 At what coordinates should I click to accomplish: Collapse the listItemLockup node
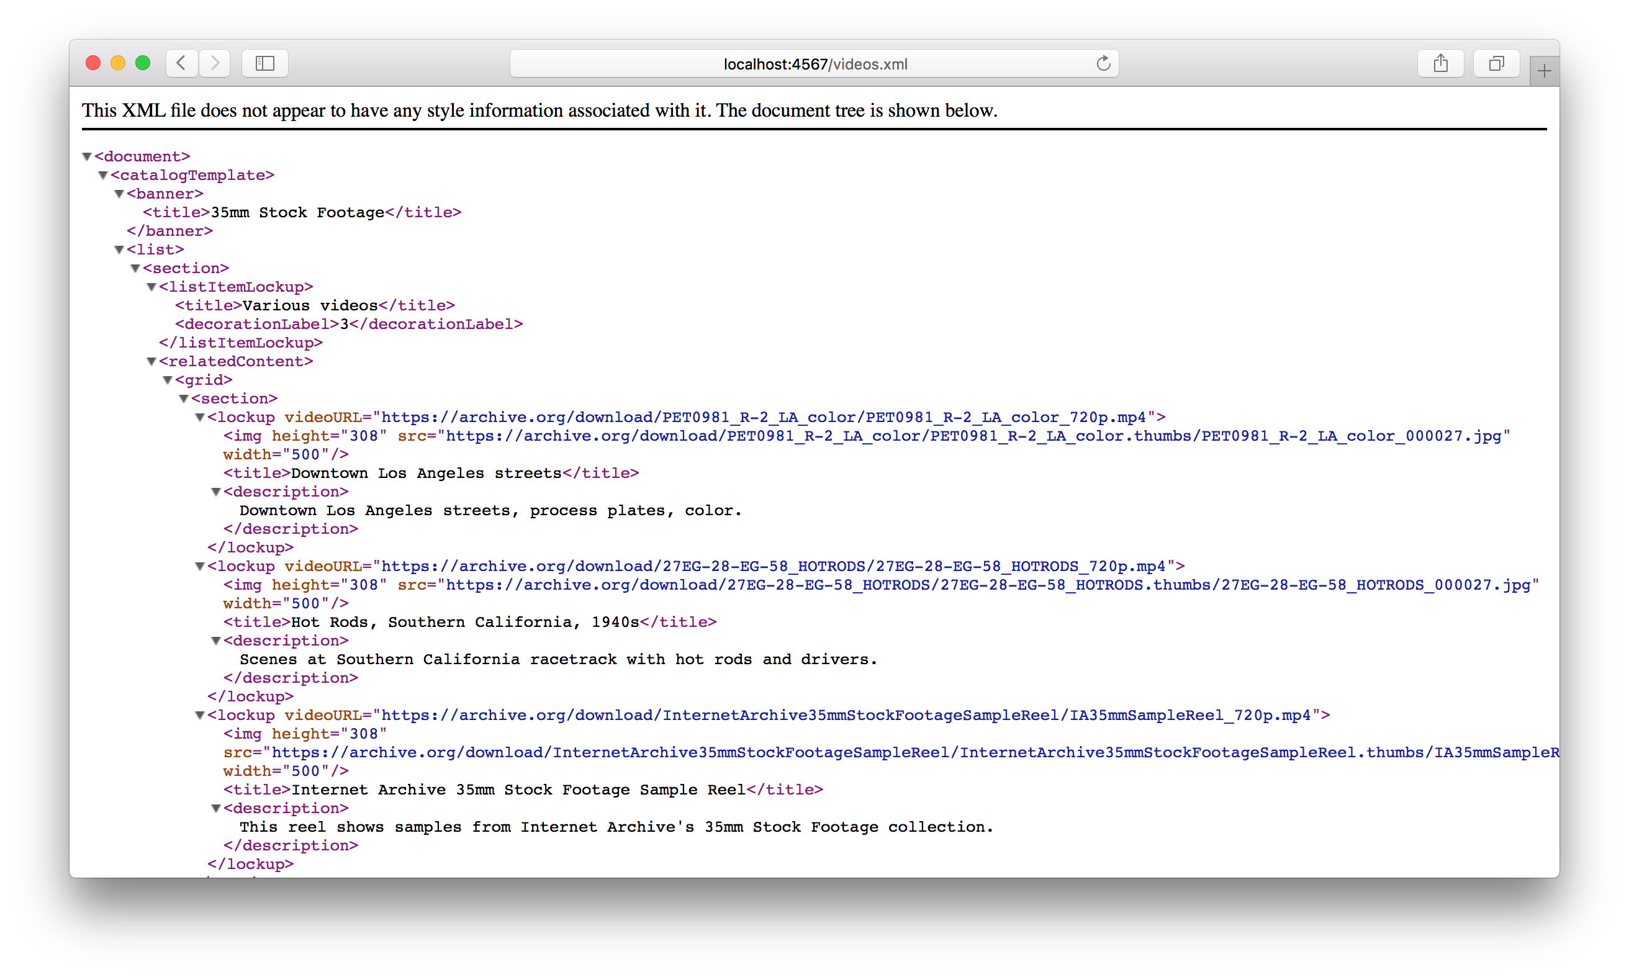coord(151,287)
